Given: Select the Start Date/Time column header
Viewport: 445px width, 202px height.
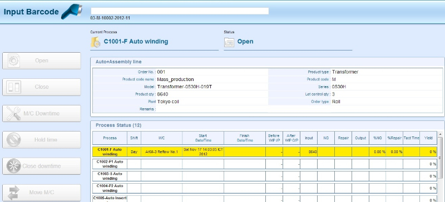Looking at the screenshot, I should 203,138.
